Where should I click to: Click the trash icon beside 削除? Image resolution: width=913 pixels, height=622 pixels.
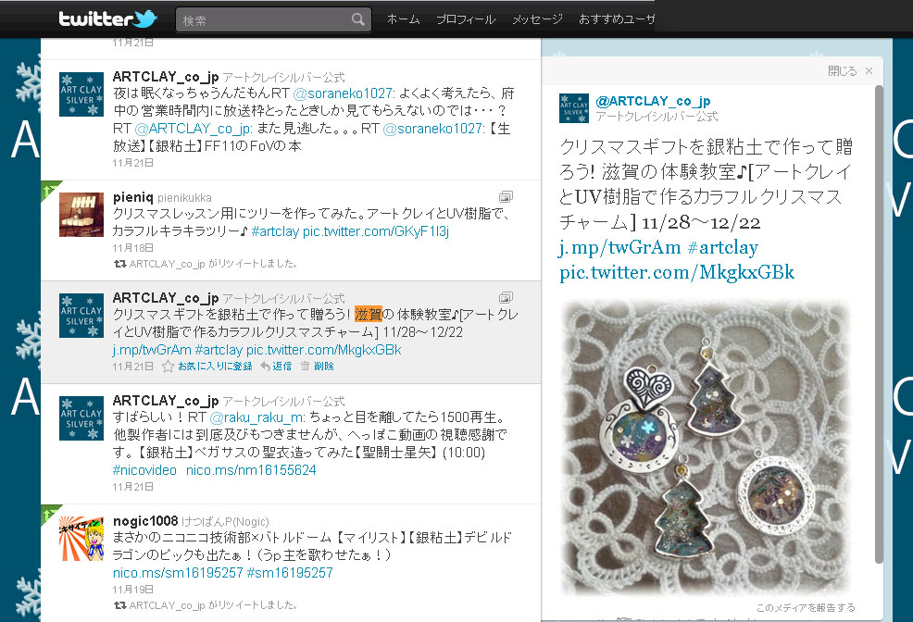(306, 366)
